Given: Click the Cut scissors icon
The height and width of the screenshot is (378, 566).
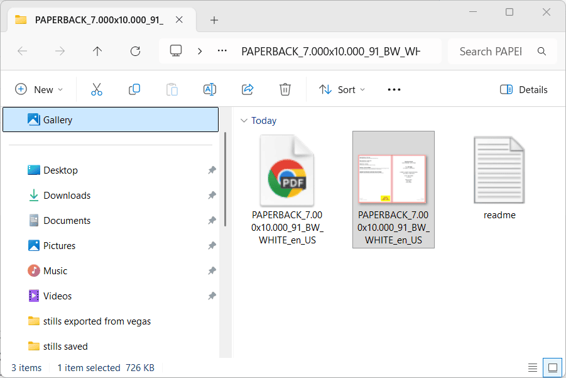Looking at the screenshot, I should [x=96, y=89].
